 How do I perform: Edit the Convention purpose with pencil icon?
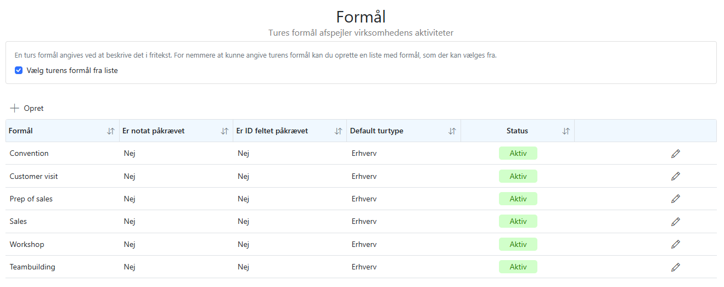pyautogui.click(x=676, y=154)
